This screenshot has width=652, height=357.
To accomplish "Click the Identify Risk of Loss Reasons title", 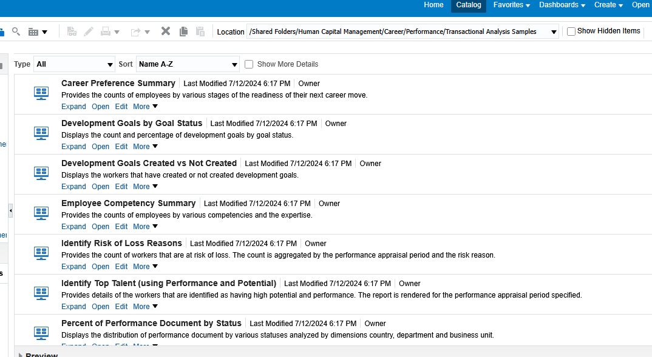I will (122, 243).
